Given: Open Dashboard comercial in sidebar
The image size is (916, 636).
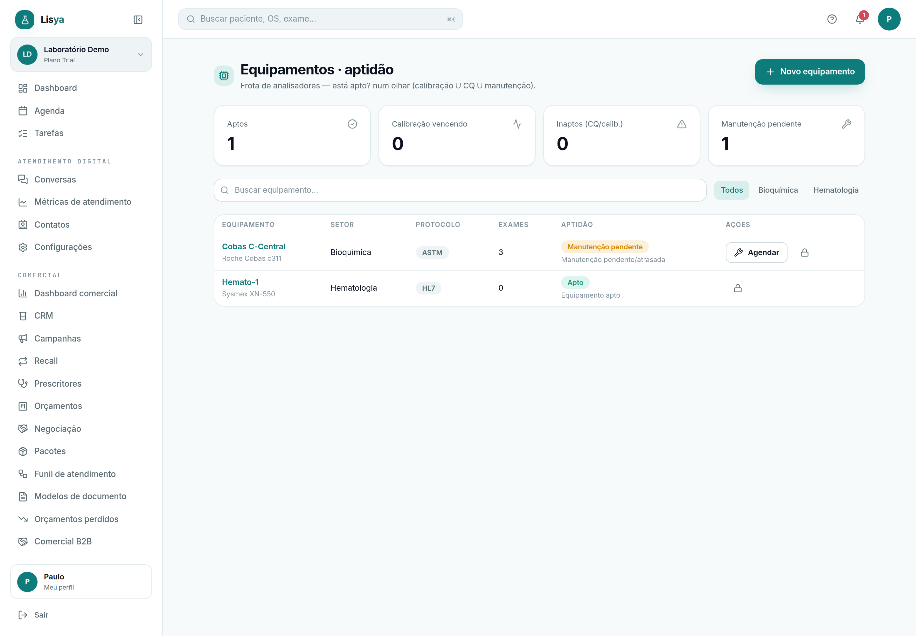Looking at the screenshot, I should [x=81, y=293].
